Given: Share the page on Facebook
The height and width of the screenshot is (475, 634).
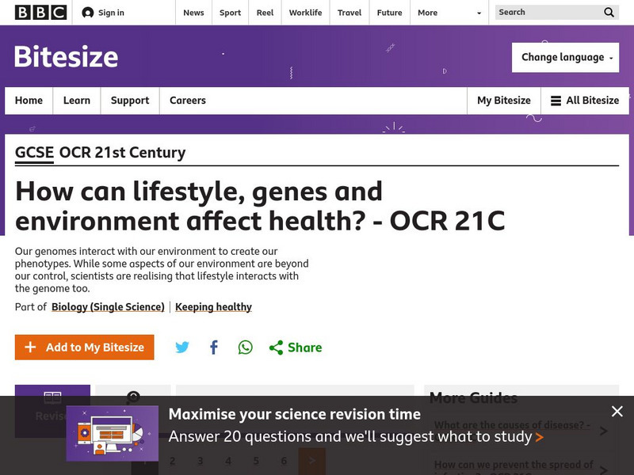Looking at the screenshot, I should [214, 348].
